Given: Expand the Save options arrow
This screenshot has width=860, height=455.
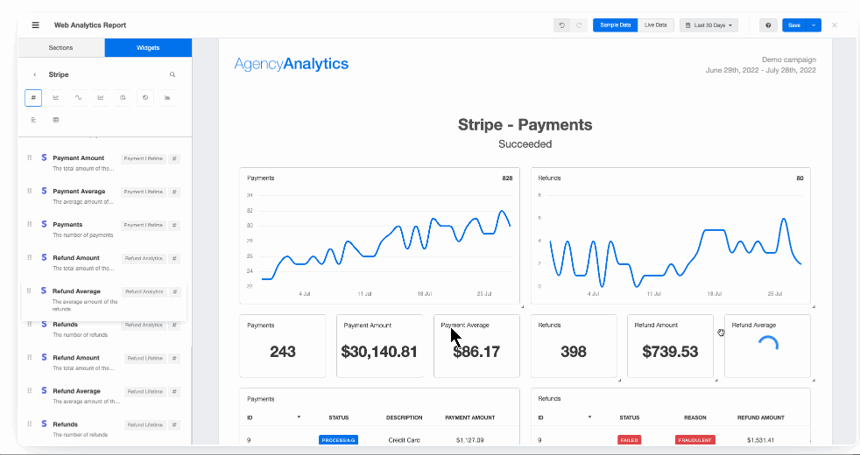Looking at the screenshot, I should coord(814,25).
